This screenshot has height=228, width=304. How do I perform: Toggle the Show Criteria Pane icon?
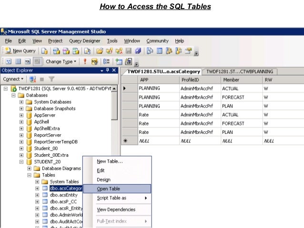18,61
